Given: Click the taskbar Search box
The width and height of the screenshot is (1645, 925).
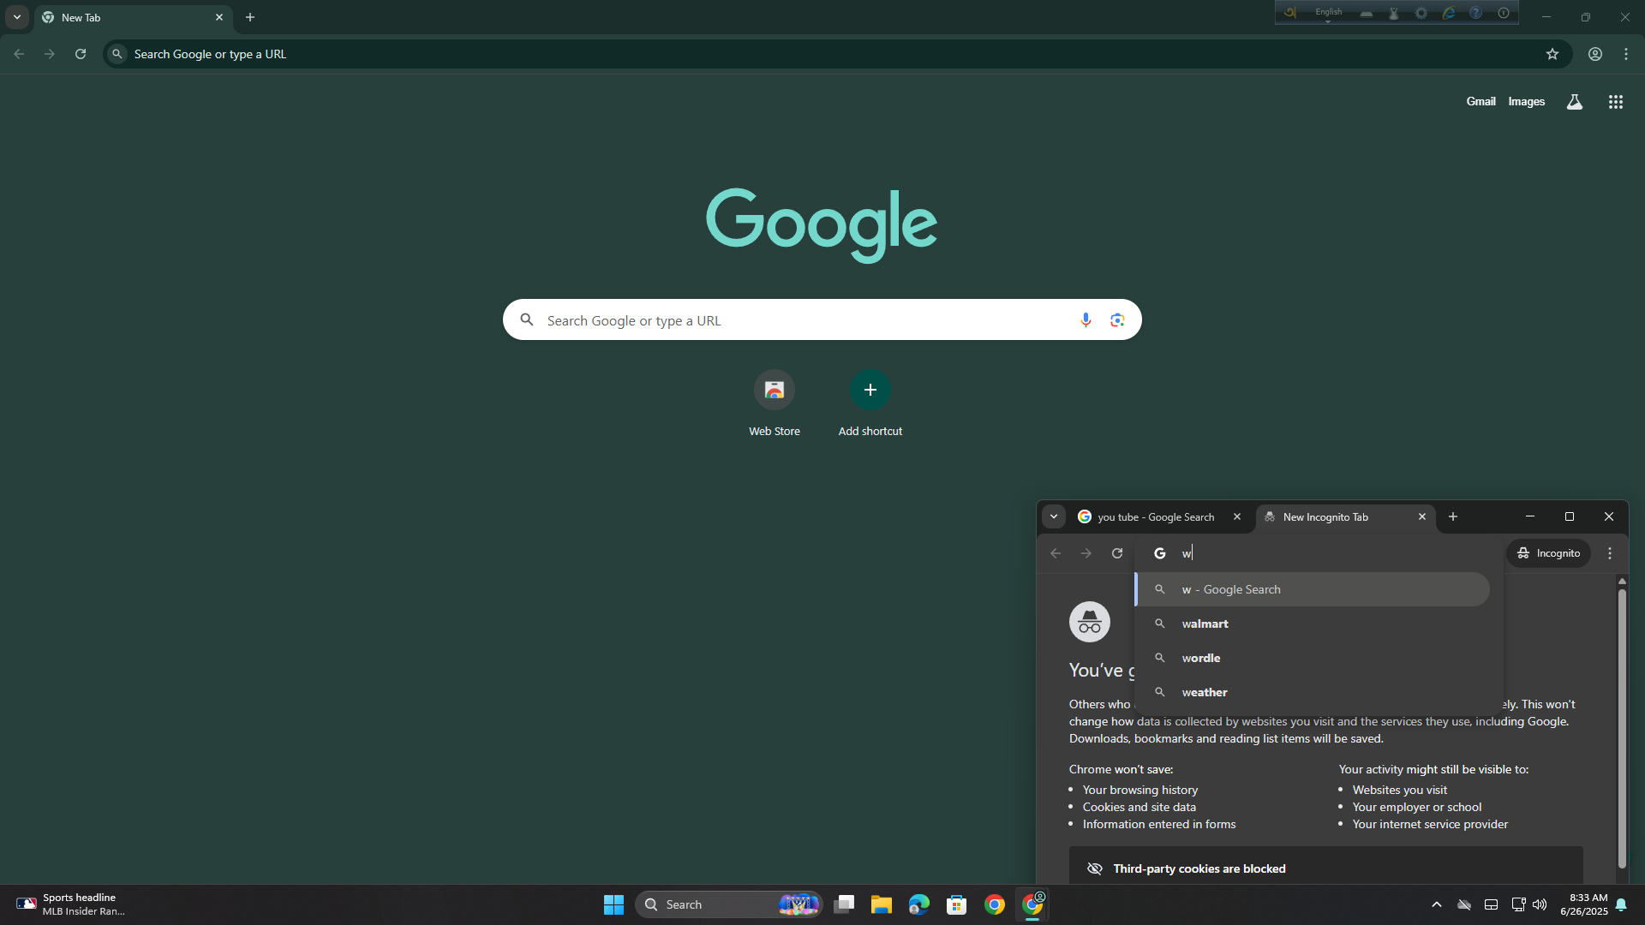Looking at the screenshot, I should tap(729, 904).
